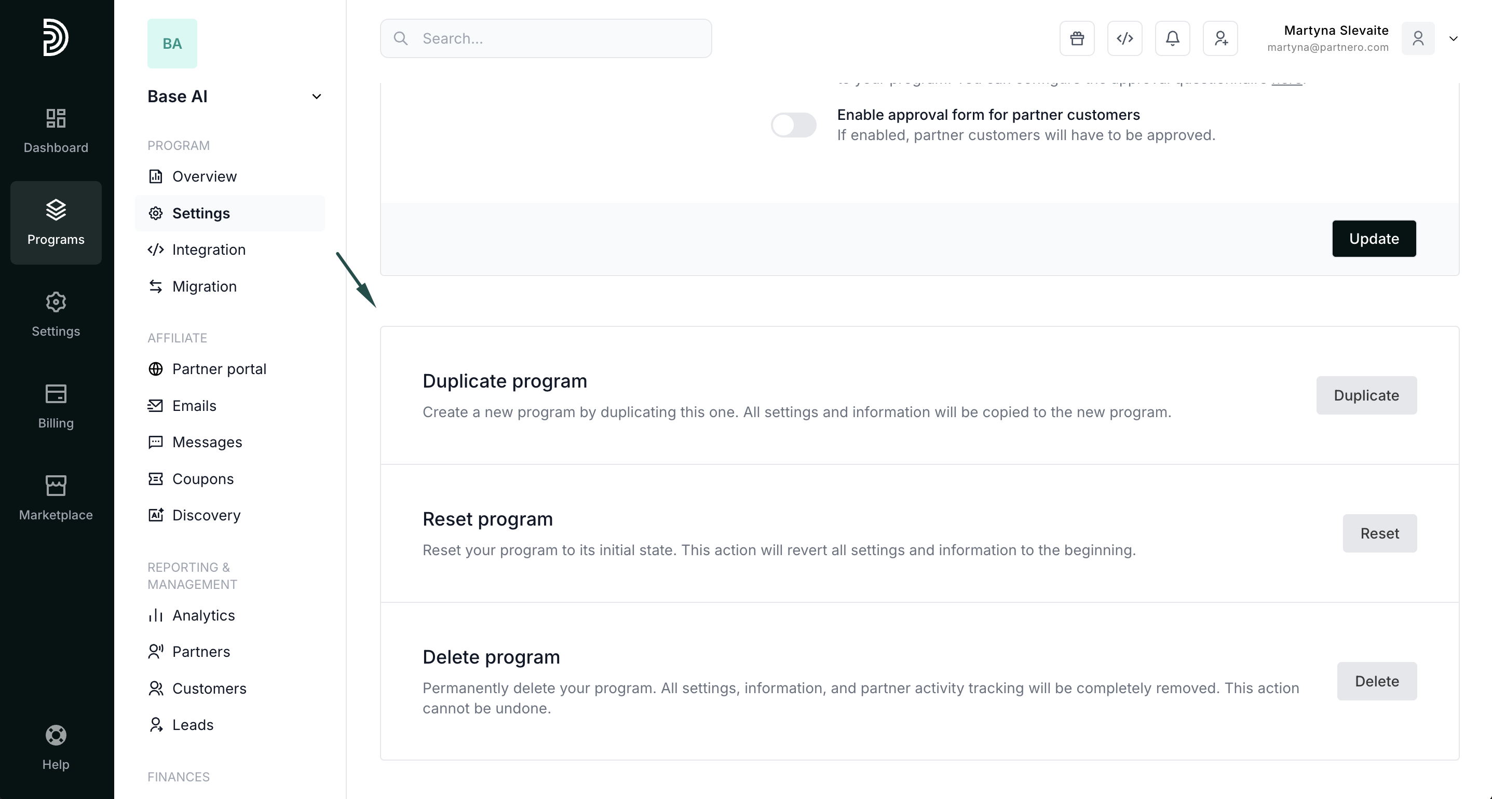
Task: Enable approval form for partner customers
Action: [x=793, y=125]
